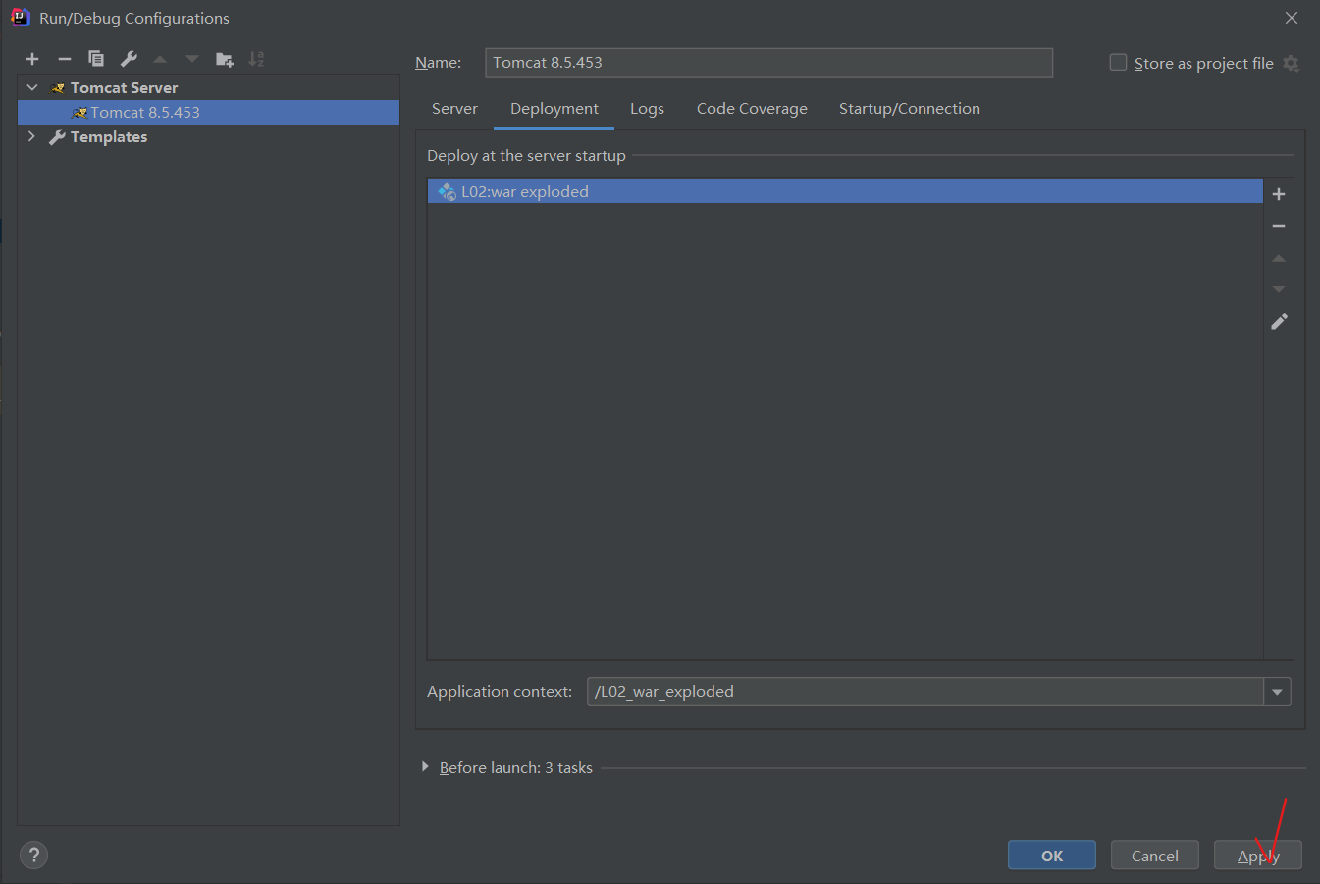1320x884 pixels.
Task: Open edit templates wrench icon
Action: pos(129,59)
